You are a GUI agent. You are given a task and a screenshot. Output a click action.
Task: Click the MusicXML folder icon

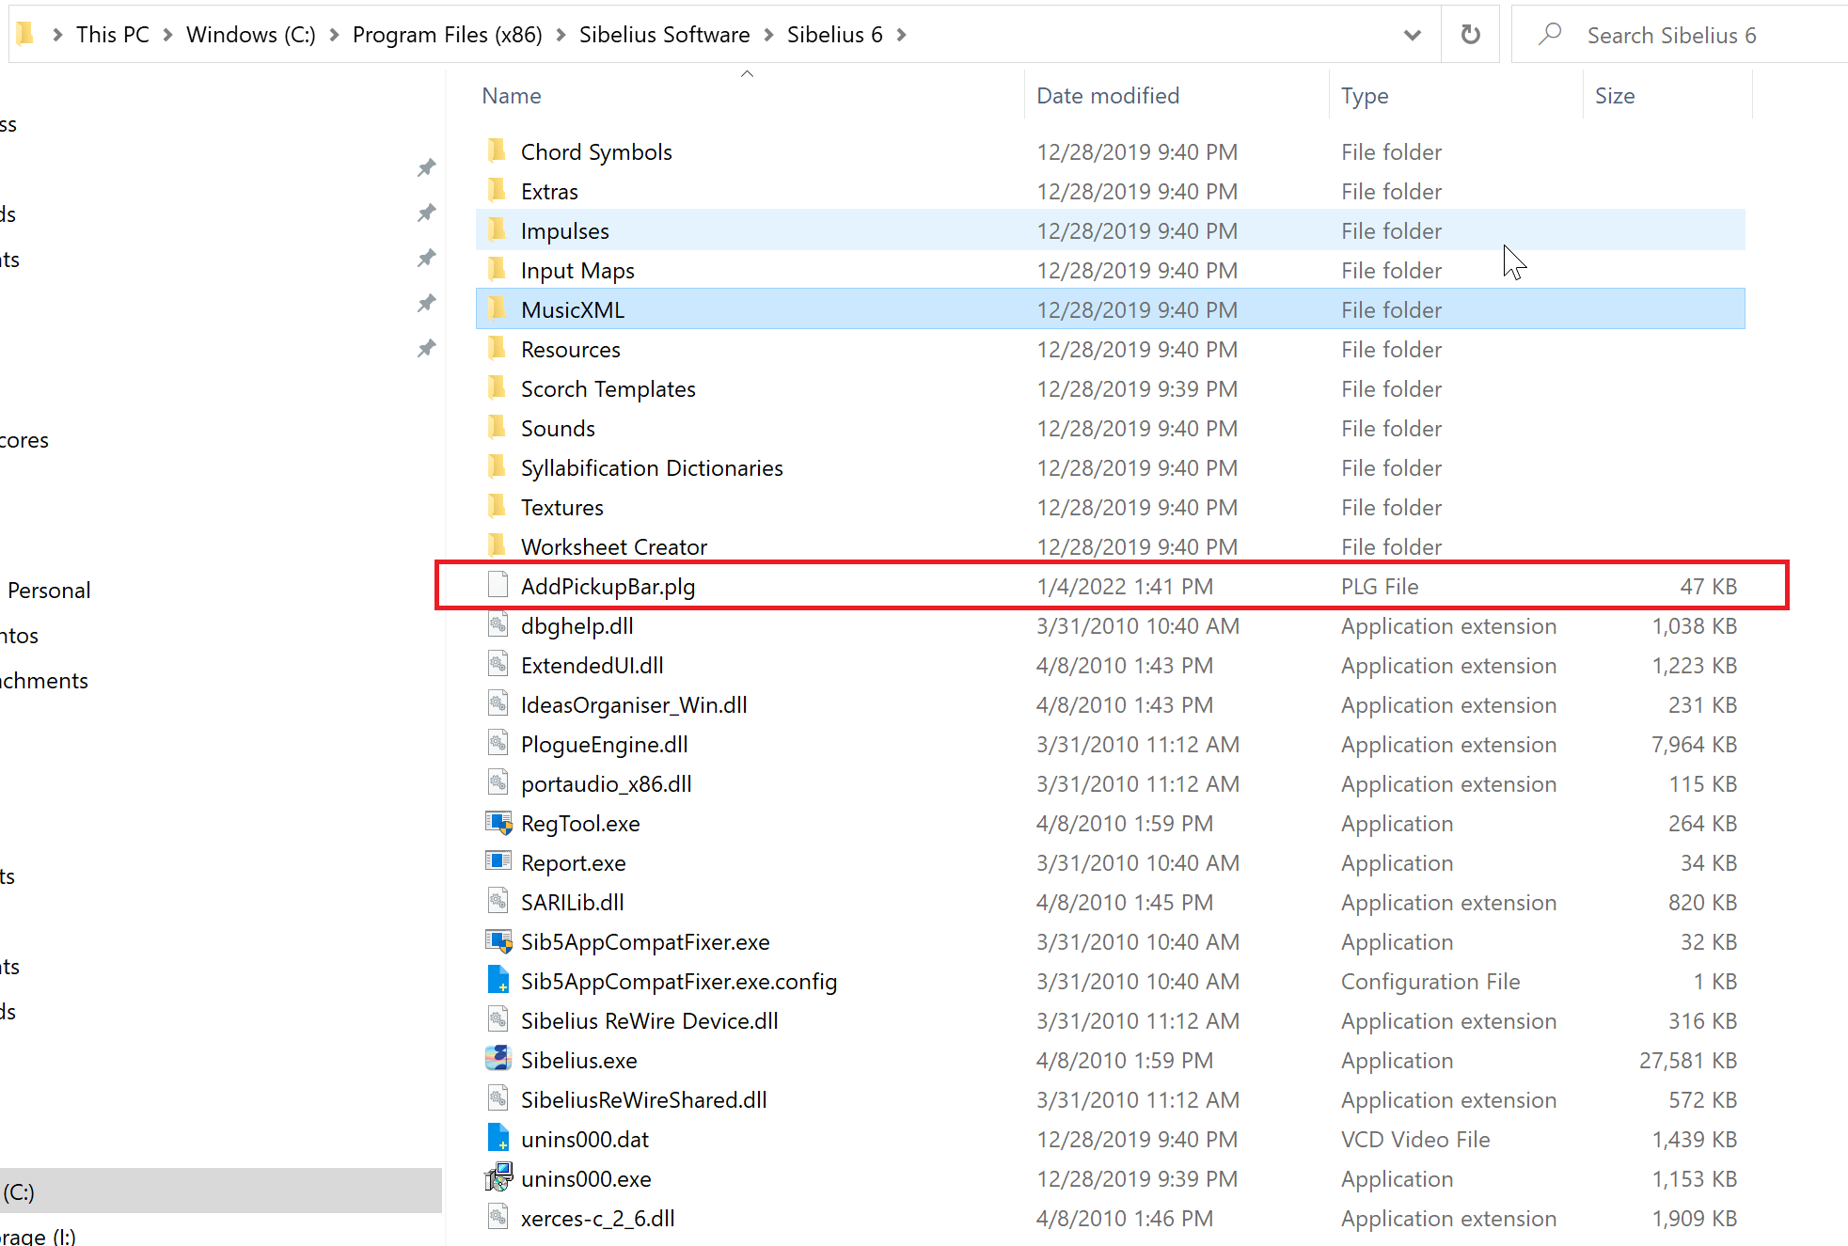pyautogui.click(x=498, y=308)
